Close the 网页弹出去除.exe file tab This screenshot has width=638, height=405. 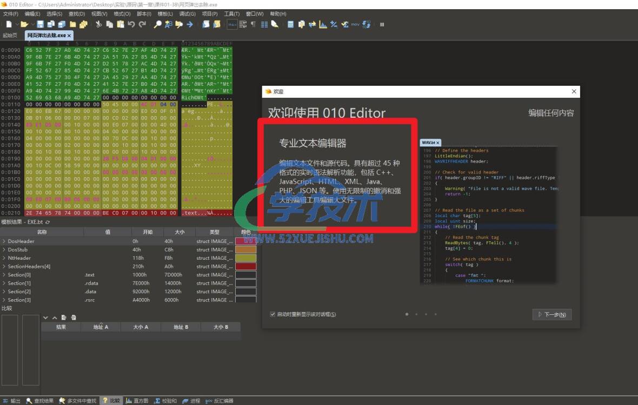point(69,36)
